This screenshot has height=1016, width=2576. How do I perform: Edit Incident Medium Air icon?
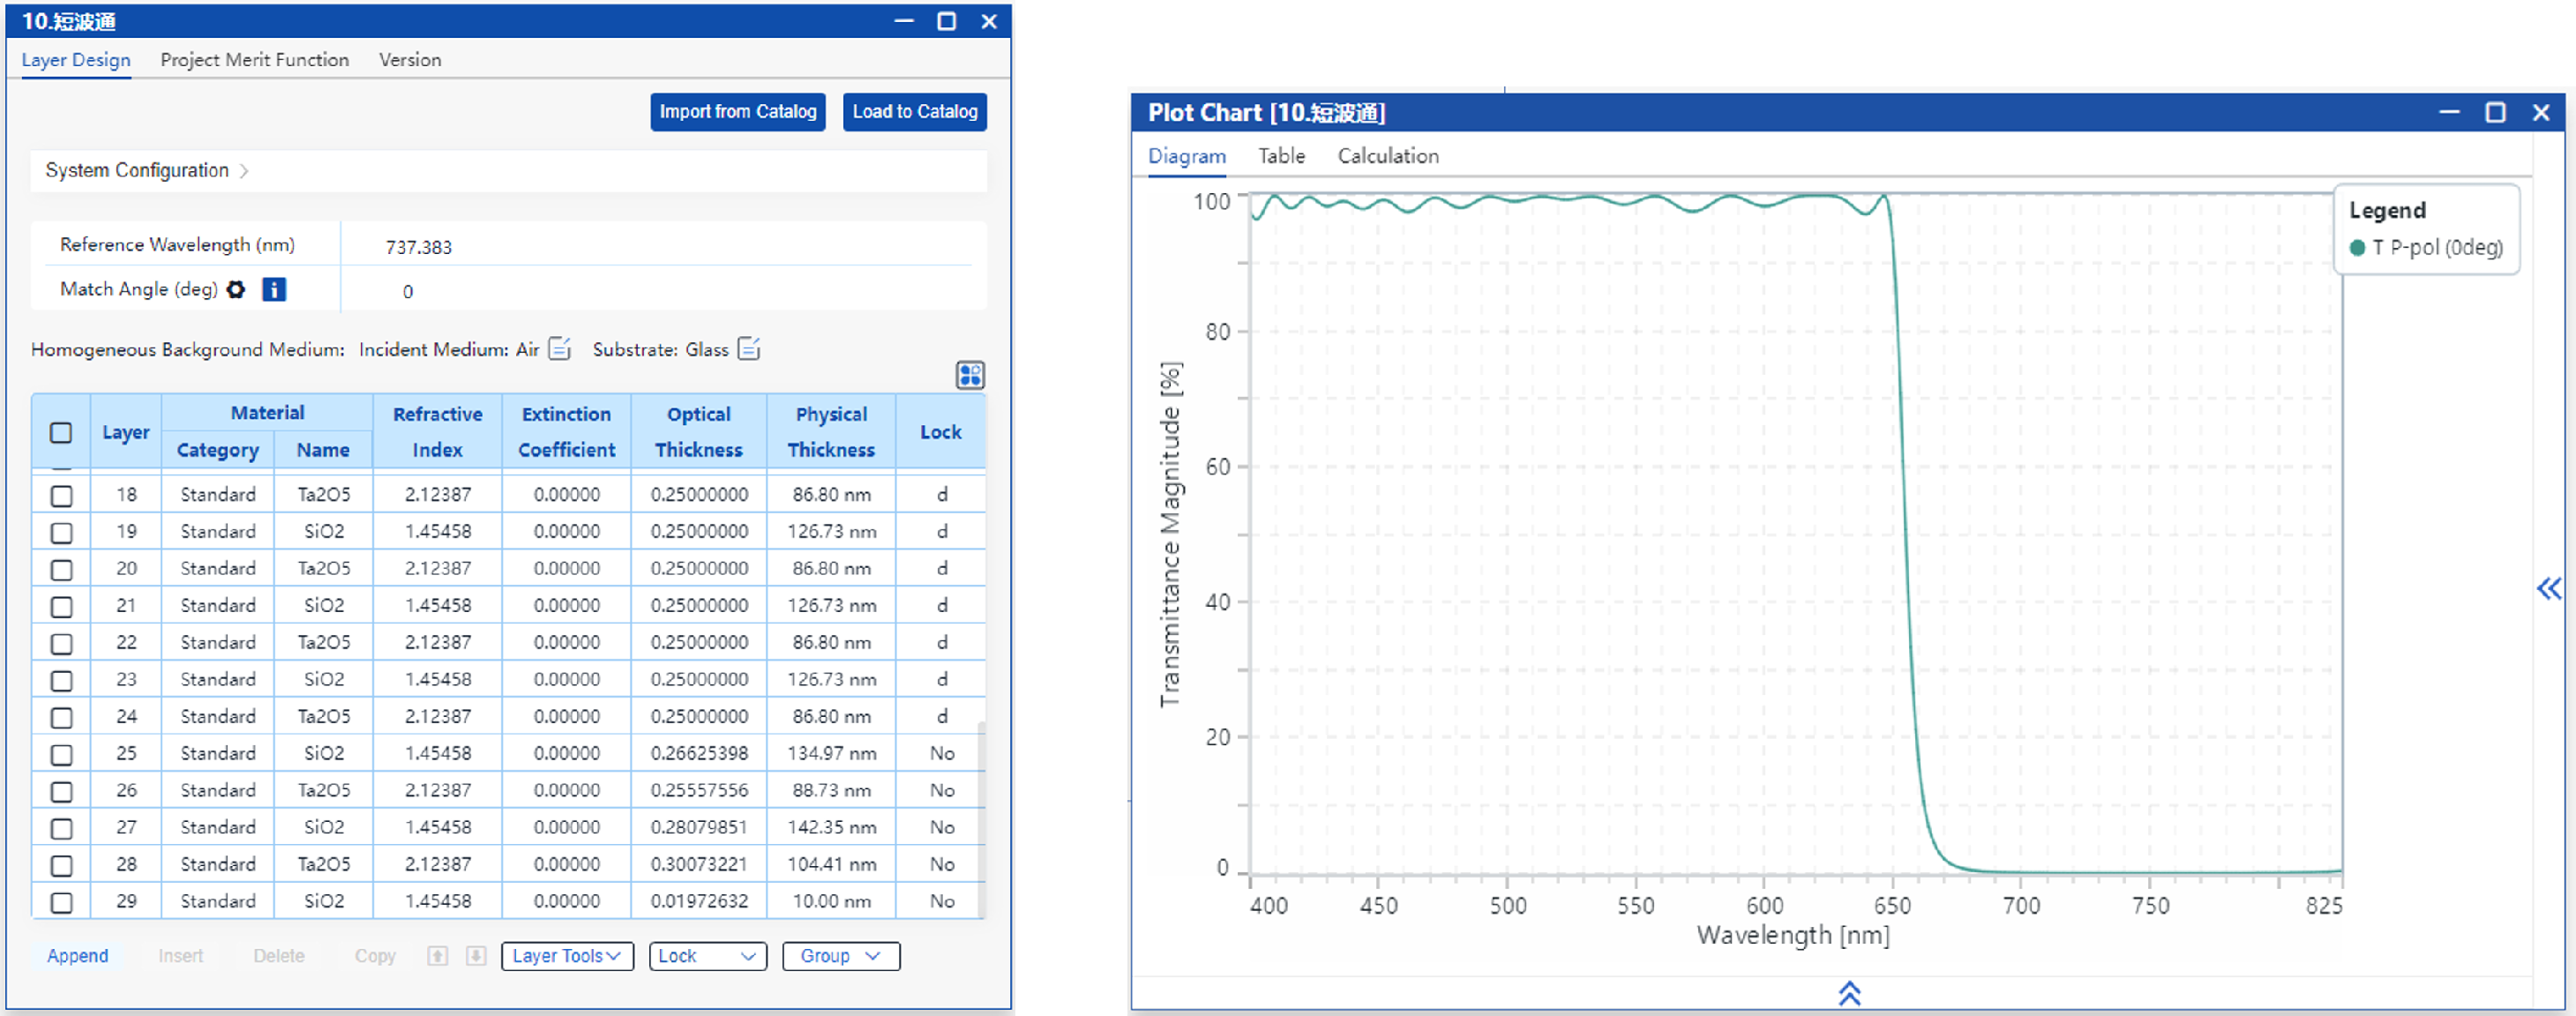click(x=560, y=349)
